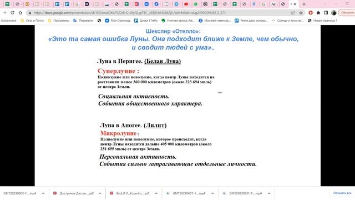Open downloaded file GMT20230531-1....mp4
The image size is (355, 200).
coord(242,193)
